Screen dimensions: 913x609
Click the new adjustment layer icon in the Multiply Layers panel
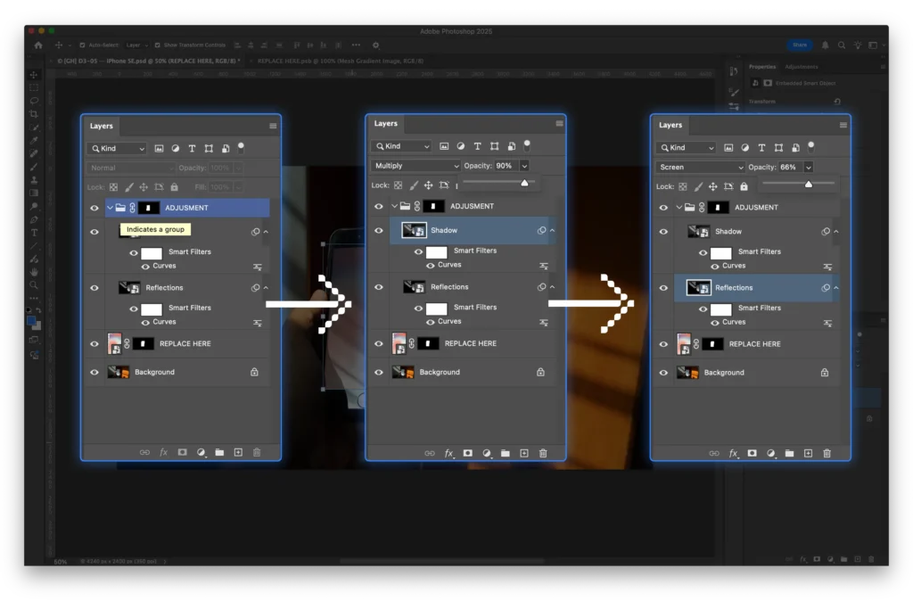[x=486, y=453]
